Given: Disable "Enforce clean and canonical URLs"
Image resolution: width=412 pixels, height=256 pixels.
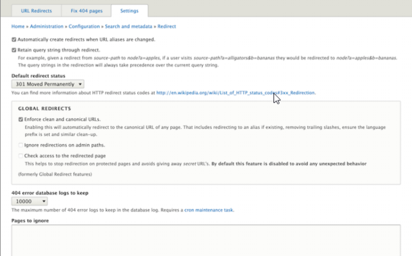Looking at the screenshot, I should (21, 119).
